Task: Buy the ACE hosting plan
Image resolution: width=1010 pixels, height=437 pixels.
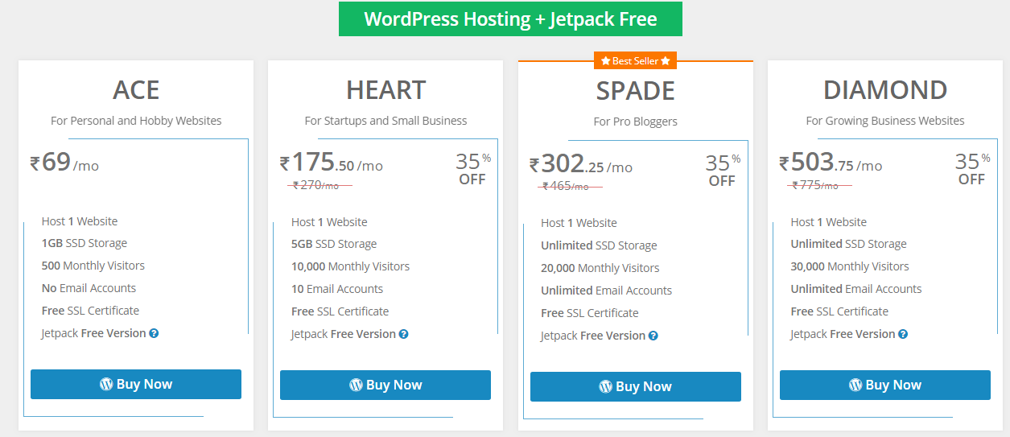Action: pos(136,384)
